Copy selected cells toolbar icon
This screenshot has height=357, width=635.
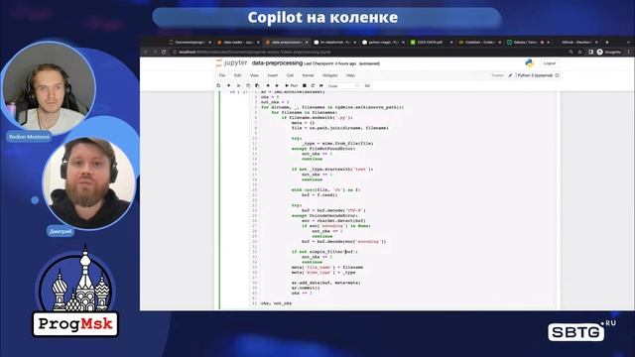248,86
